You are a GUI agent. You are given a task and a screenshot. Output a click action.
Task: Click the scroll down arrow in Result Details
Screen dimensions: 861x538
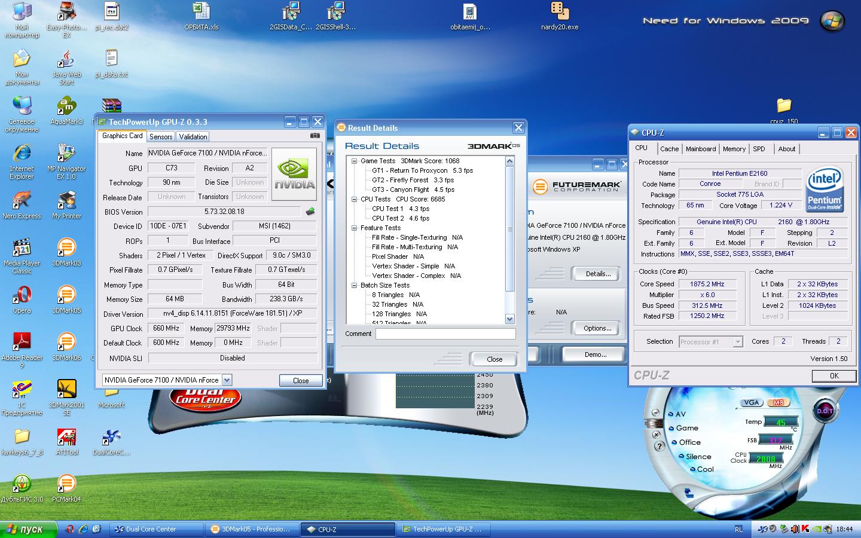[510, 319]
